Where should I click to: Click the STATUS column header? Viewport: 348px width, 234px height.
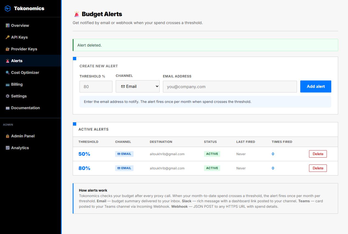point(210,142)
